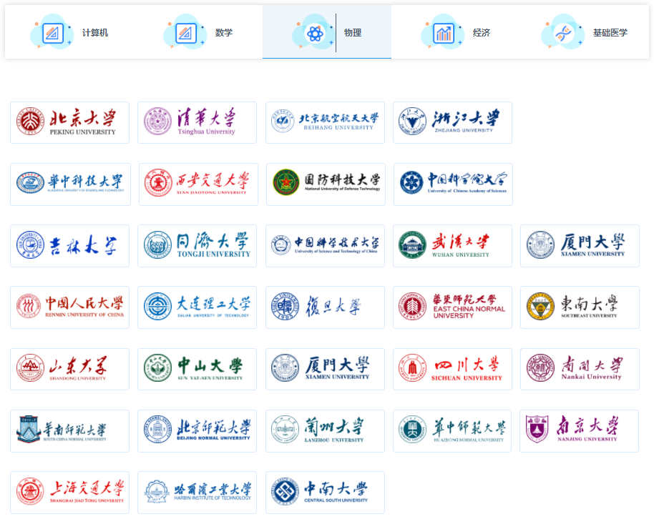Select the Xi'an Jiaotong University card
The width and height of the screenshot is (654, 519).
coord(198,184)
